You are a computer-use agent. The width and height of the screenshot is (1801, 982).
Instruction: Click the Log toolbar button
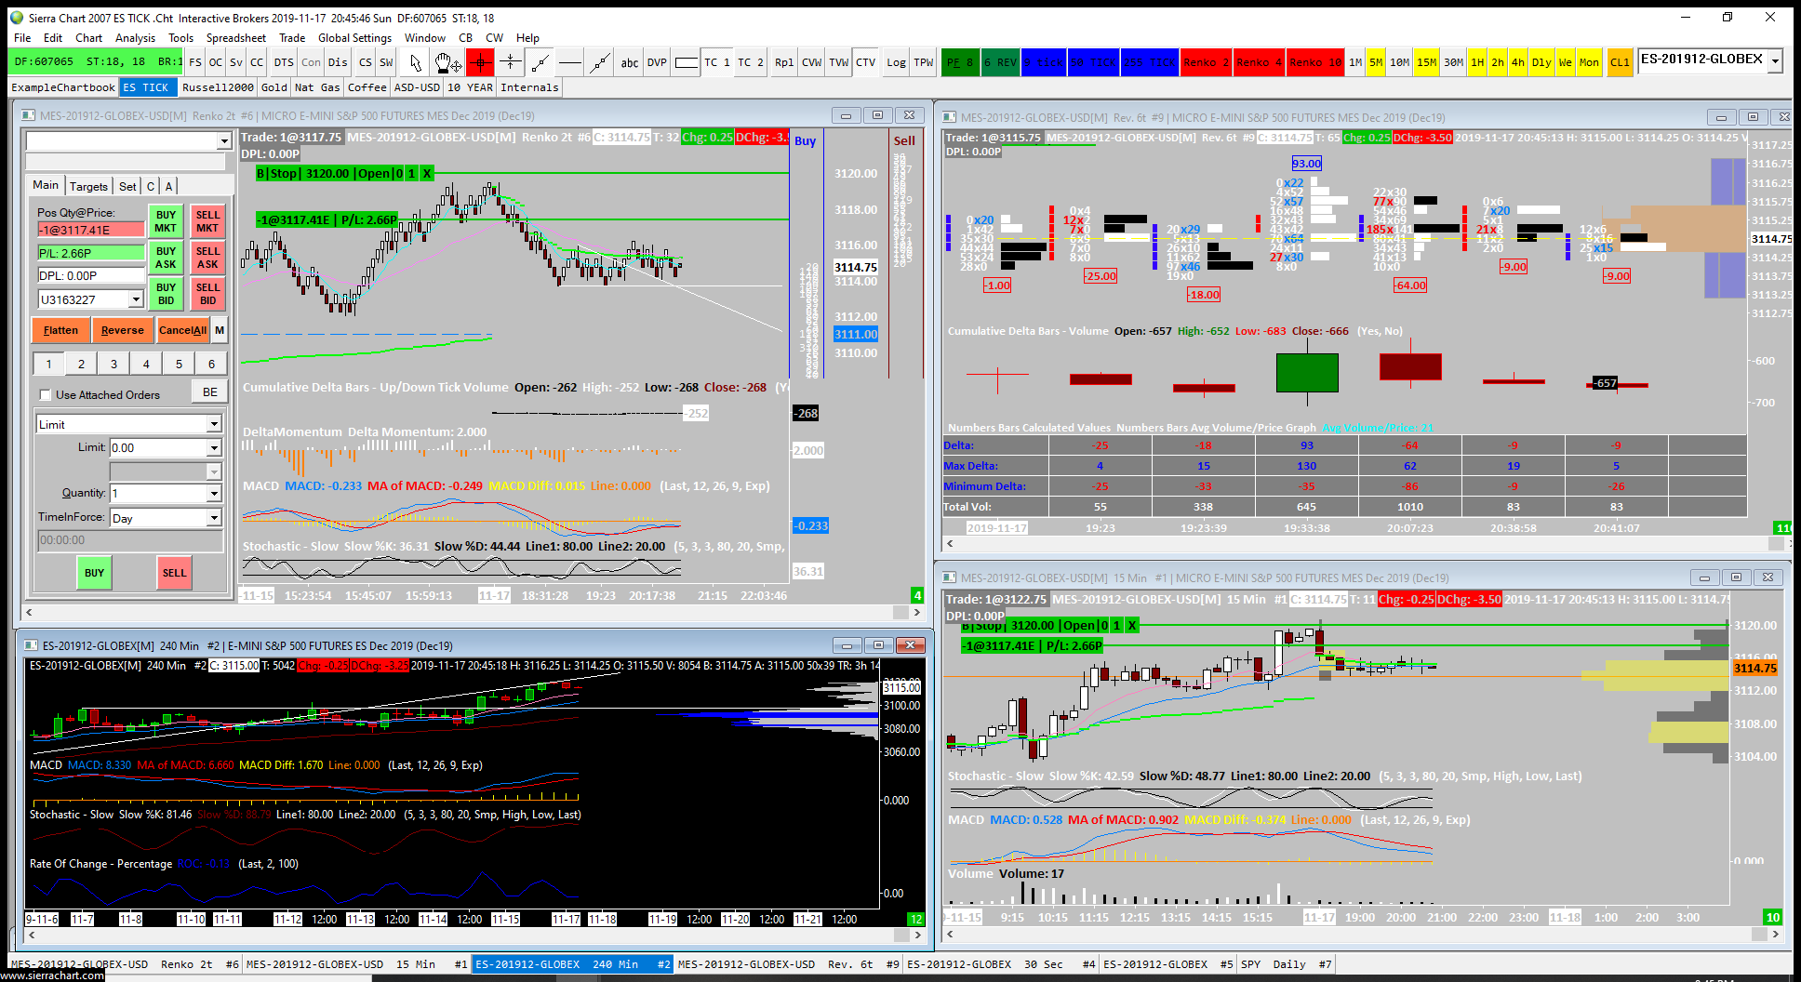click(896, 62)
